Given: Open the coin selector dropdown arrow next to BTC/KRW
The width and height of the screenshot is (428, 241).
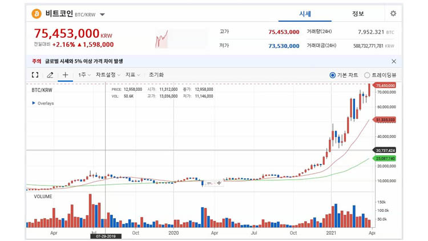Looking at the screenshot, I should (102, 14).
